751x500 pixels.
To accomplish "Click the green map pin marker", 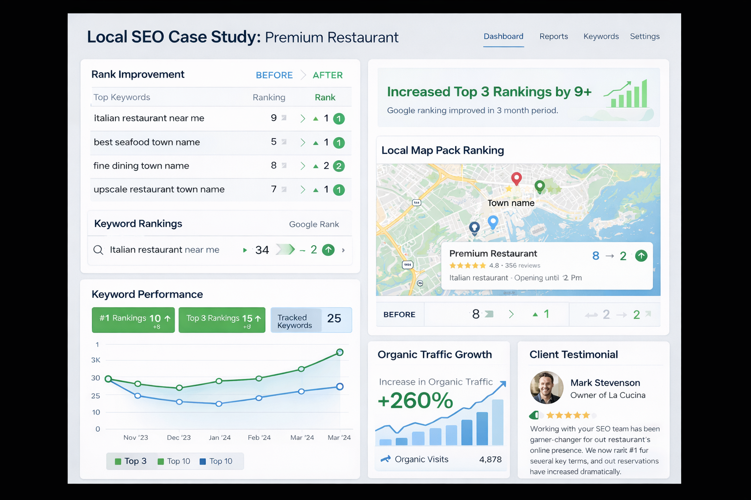I will pyautogui.click(x=540, y=186).
